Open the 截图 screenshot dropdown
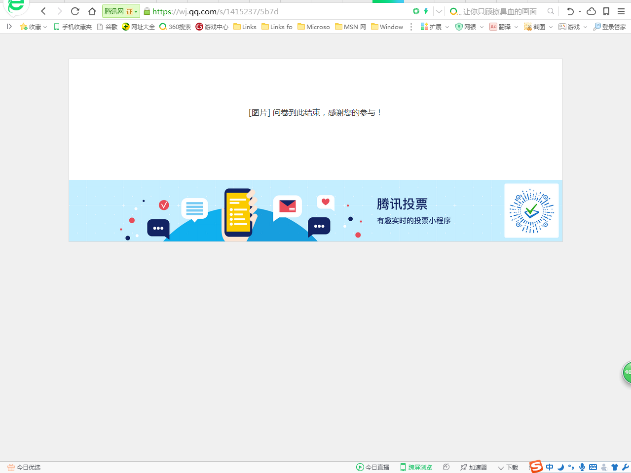This screenshot has height=473, width=631. pyautogui.click(x=538, y=27)
